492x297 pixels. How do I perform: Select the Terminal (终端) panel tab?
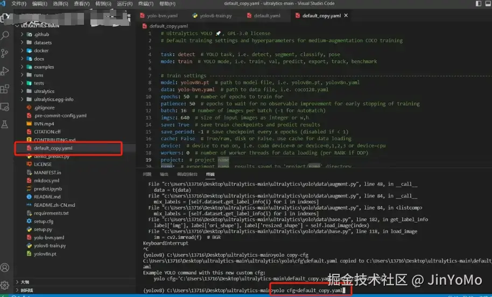(210, 174)
